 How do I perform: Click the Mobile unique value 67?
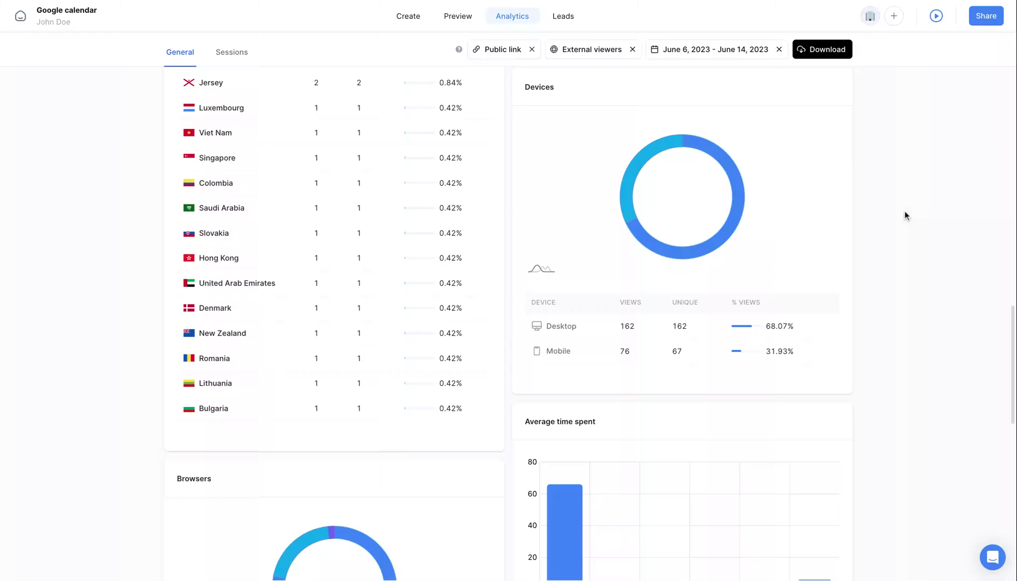coord(677,351)
